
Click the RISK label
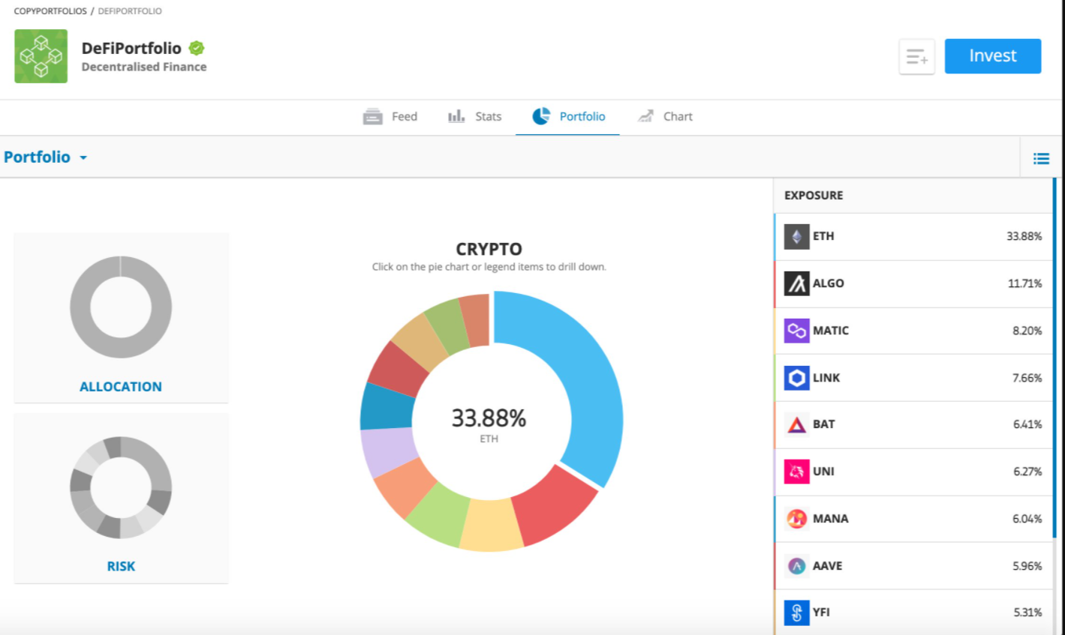121,566
